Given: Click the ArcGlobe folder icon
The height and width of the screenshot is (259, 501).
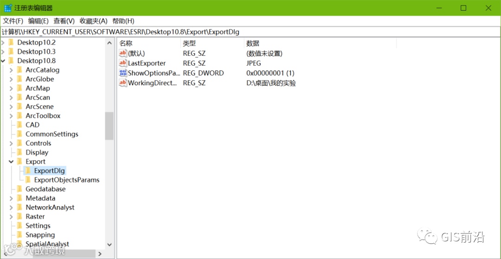Looking at the screenshot, I should point(19,79).
